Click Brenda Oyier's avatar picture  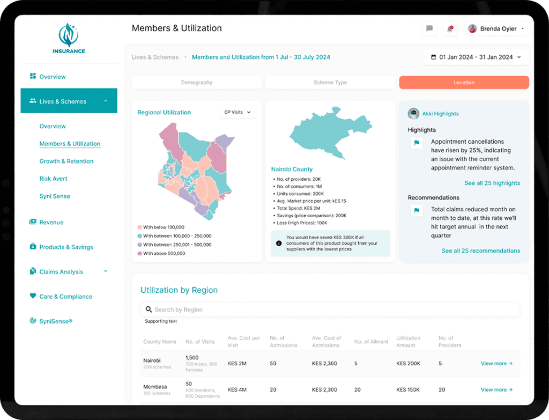(472, 29)
